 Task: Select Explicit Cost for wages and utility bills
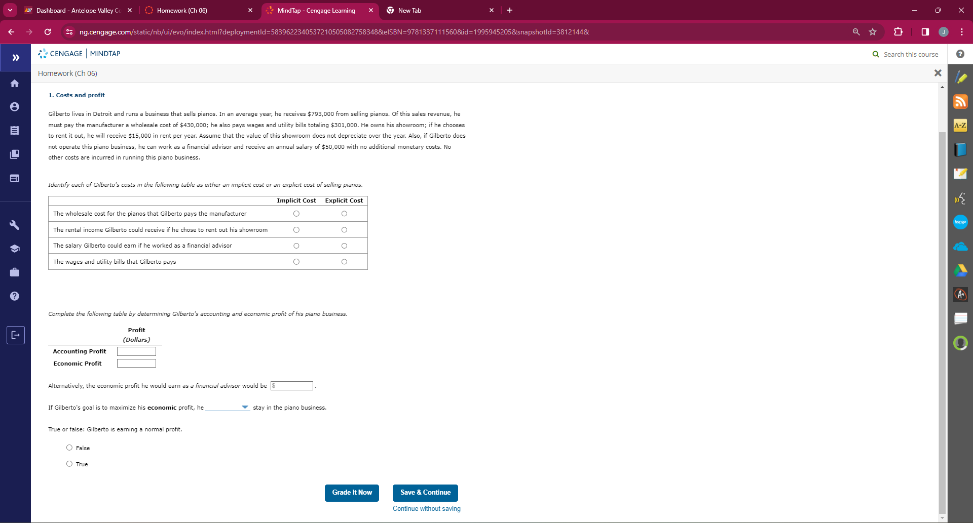coord(344,261)
